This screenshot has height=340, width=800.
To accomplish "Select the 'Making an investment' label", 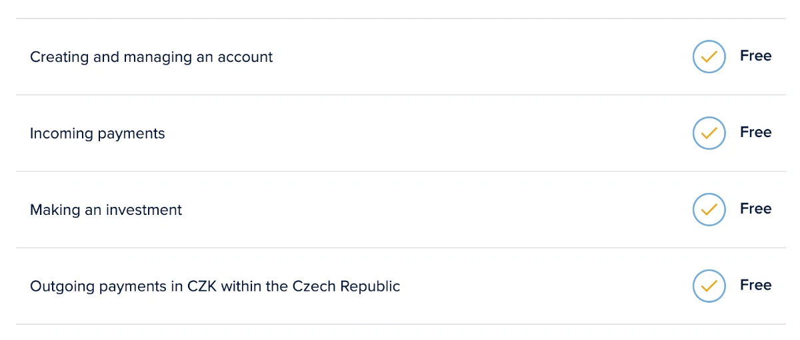I will [106, 210].
